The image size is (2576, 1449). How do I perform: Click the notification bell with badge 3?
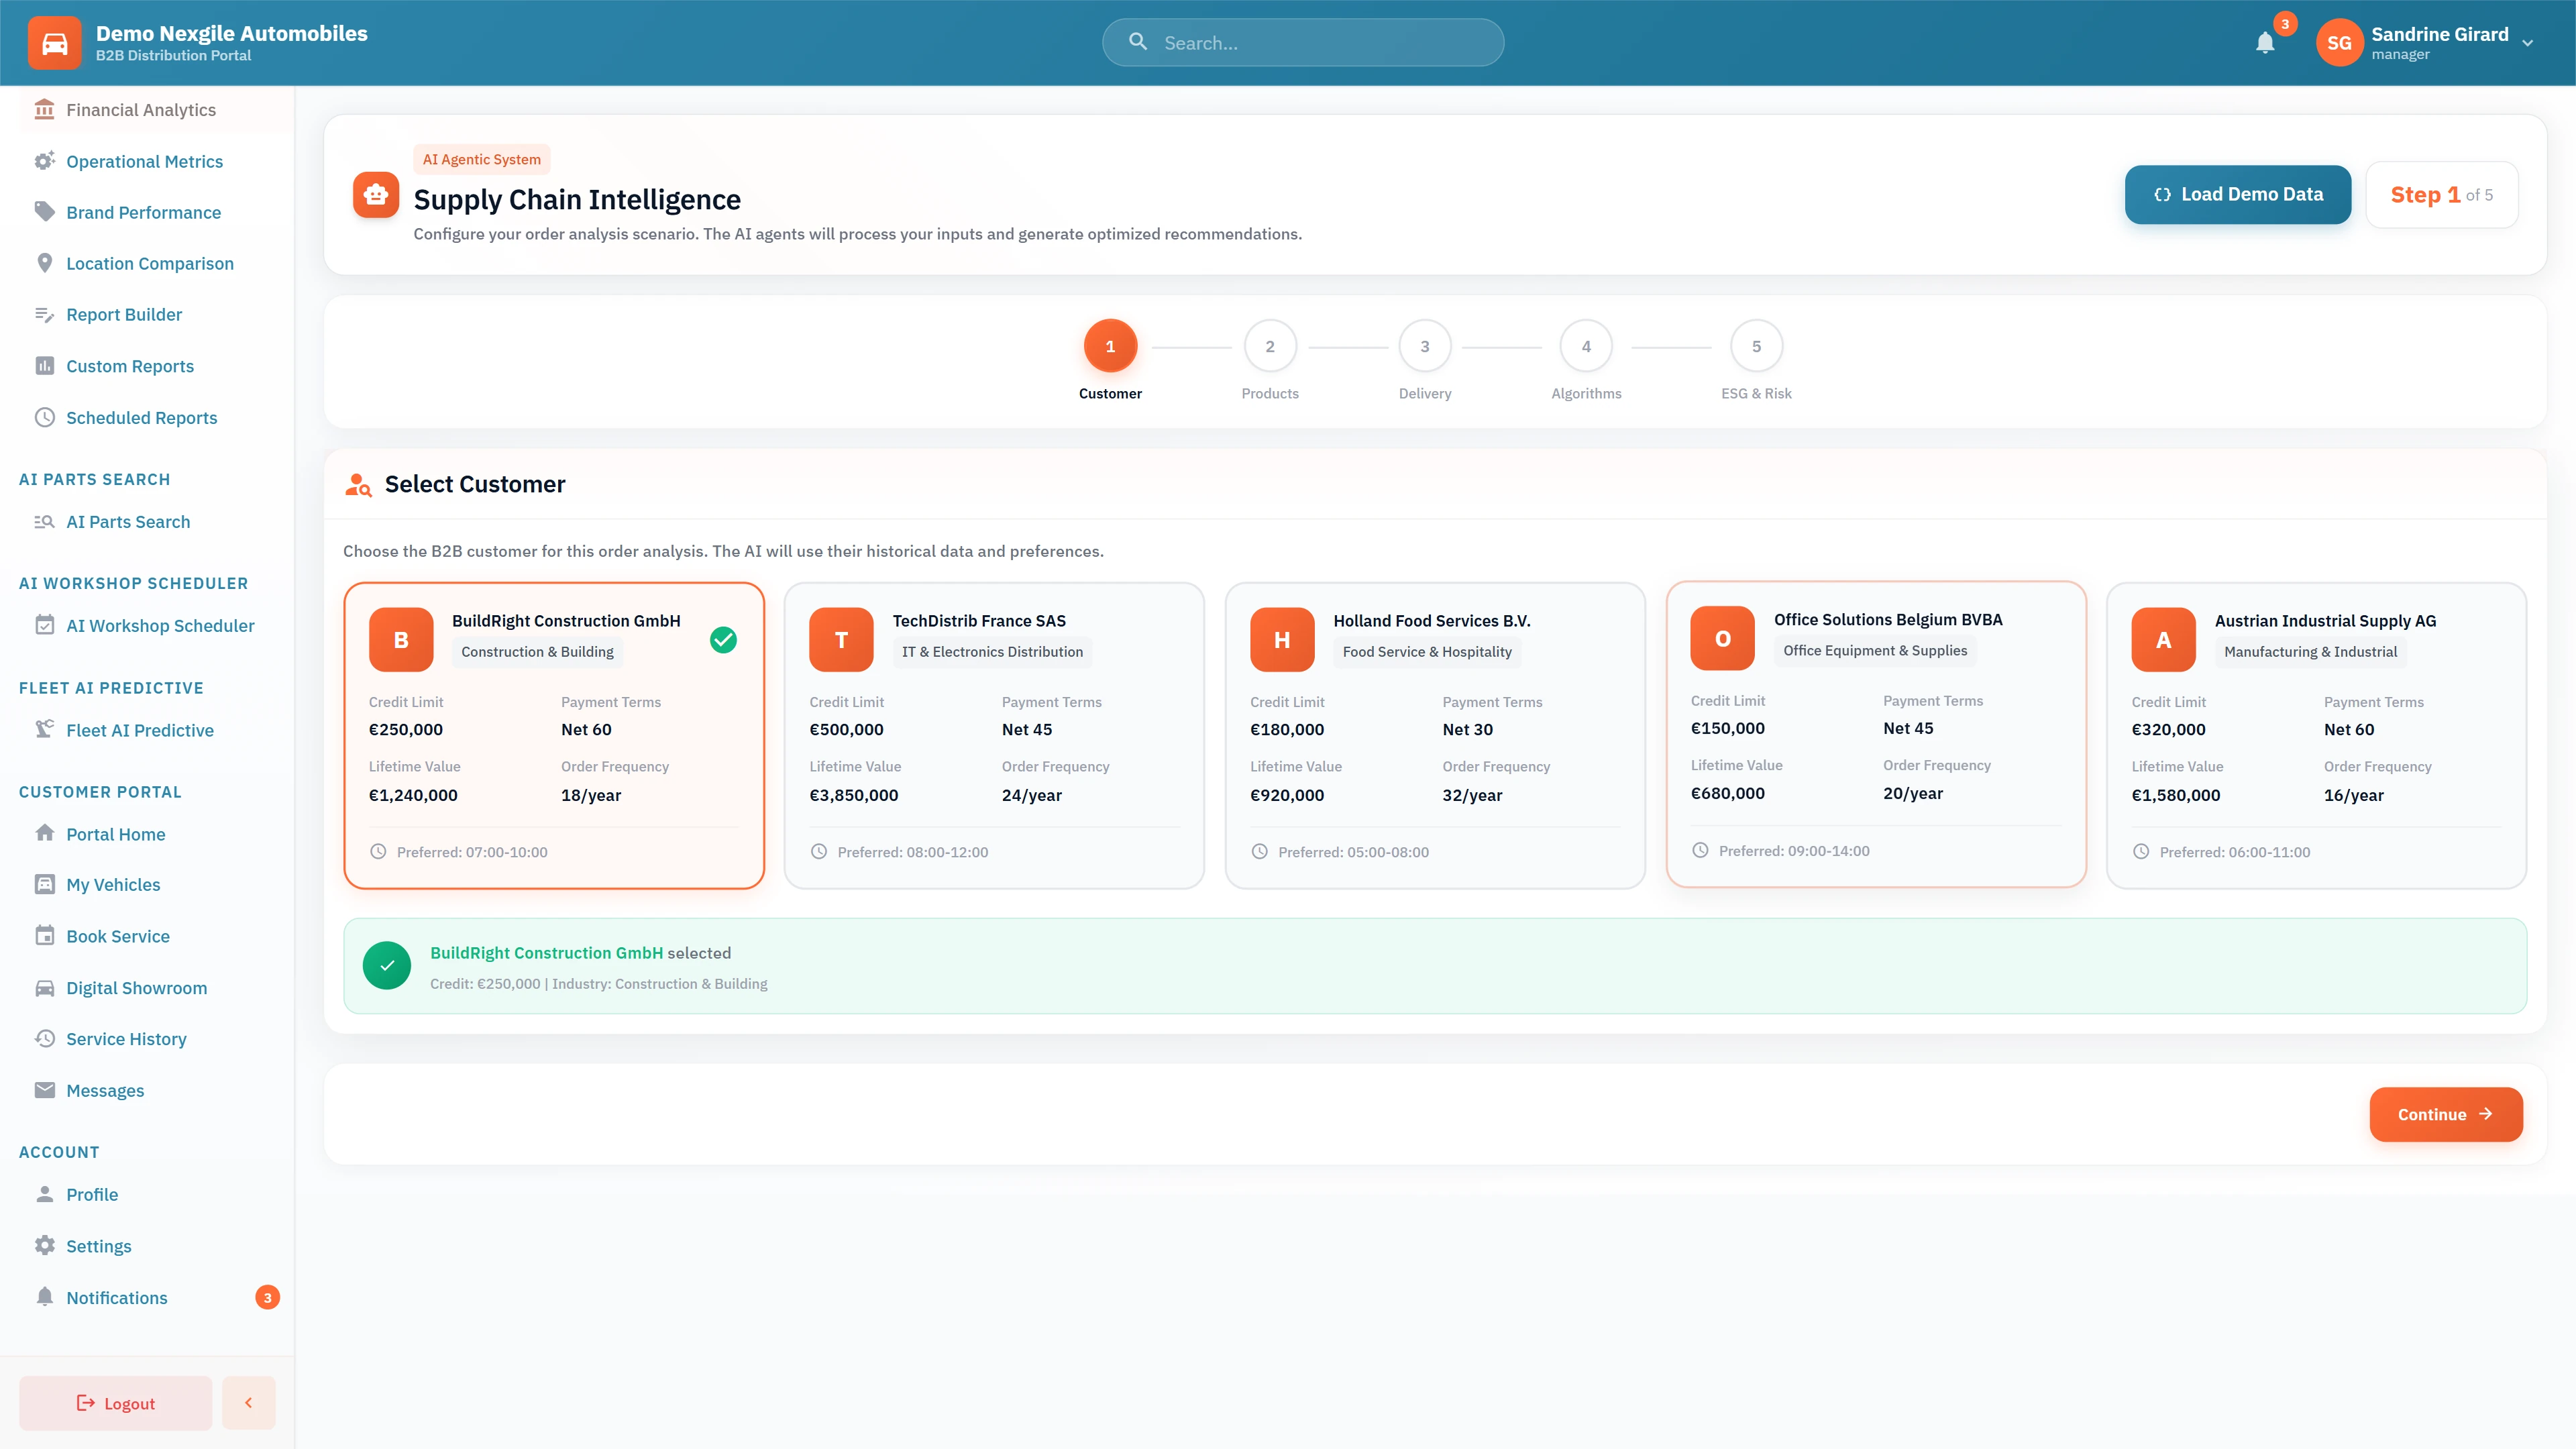pyautogui.click(x=2265, y=43)
